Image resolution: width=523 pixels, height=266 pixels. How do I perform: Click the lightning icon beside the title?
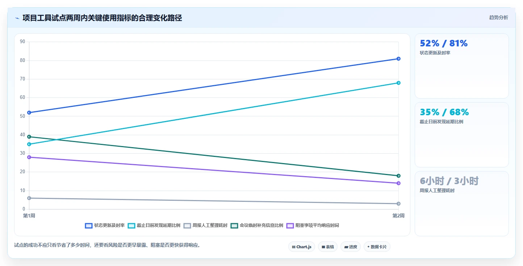[17, 18]
